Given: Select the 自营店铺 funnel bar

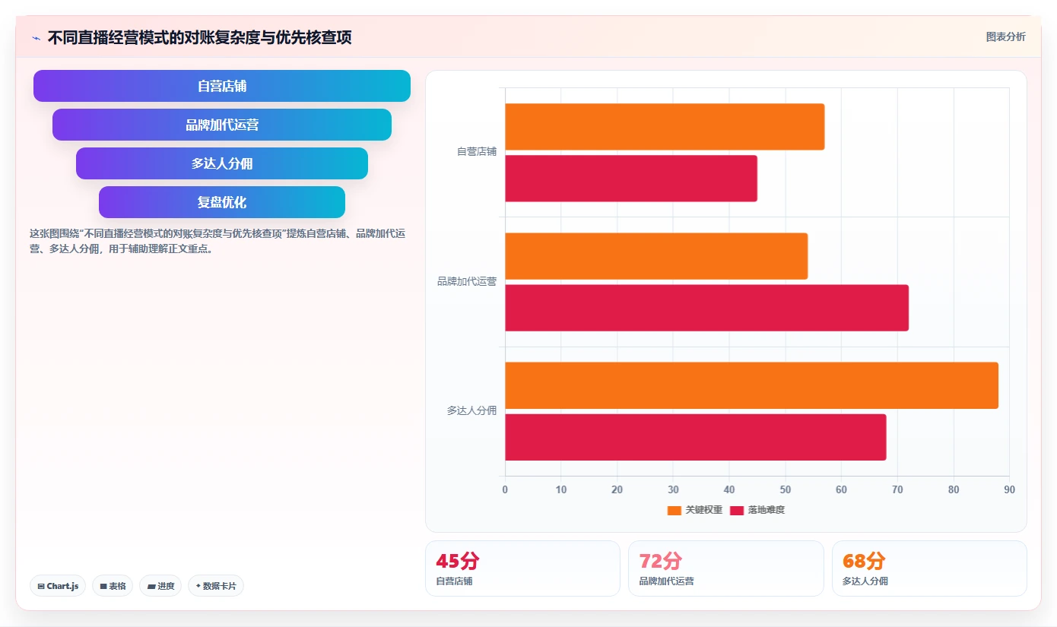Looking at the screenshot, I should point(222,86).
